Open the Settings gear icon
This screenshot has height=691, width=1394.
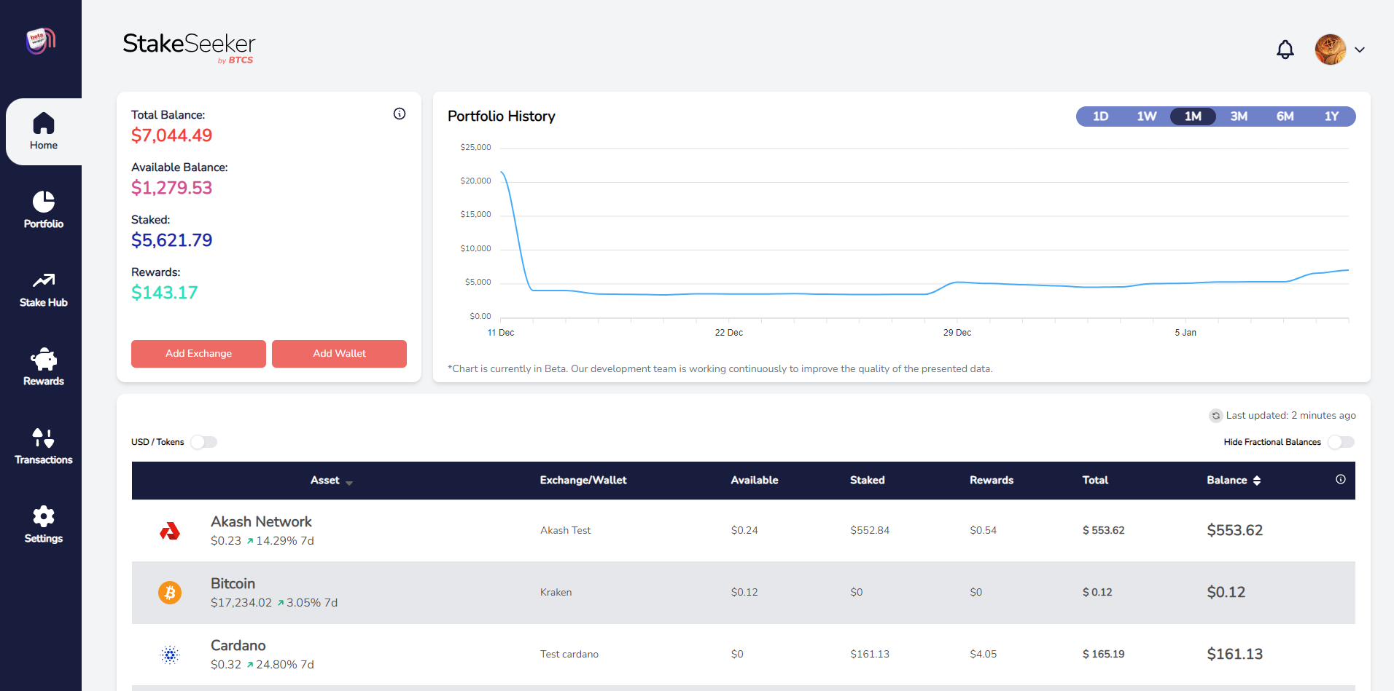pyautogui.click(x=44, y=516)
